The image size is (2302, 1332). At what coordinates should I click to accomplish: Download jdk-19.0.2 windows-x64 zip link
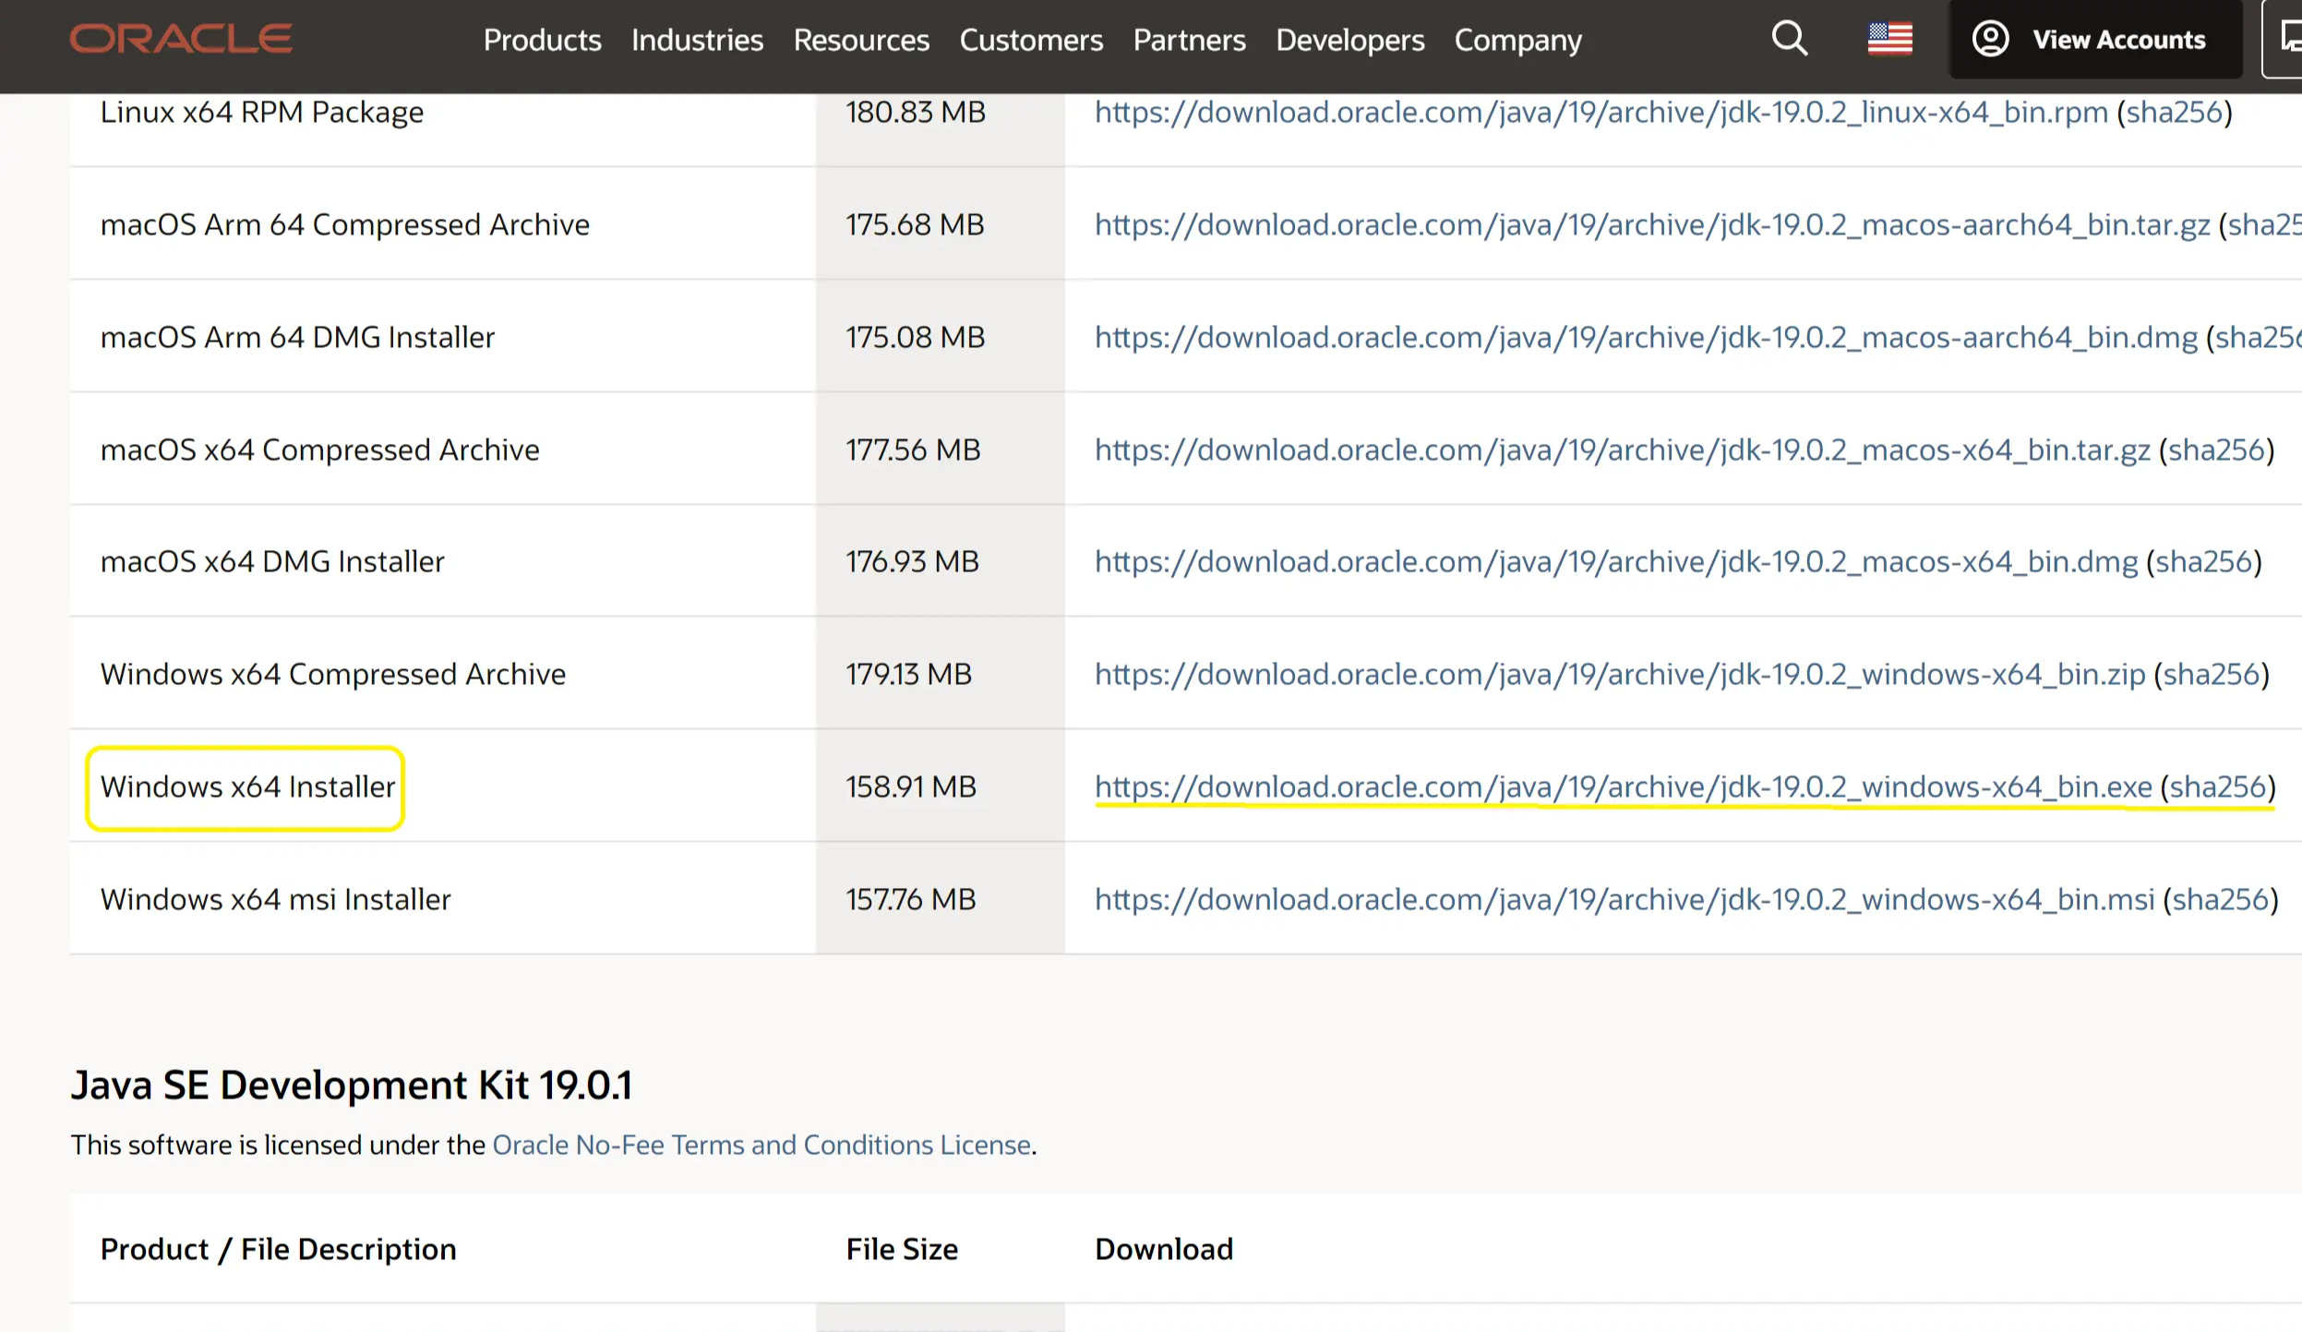pyautogui.click(x=1620, y=674)
